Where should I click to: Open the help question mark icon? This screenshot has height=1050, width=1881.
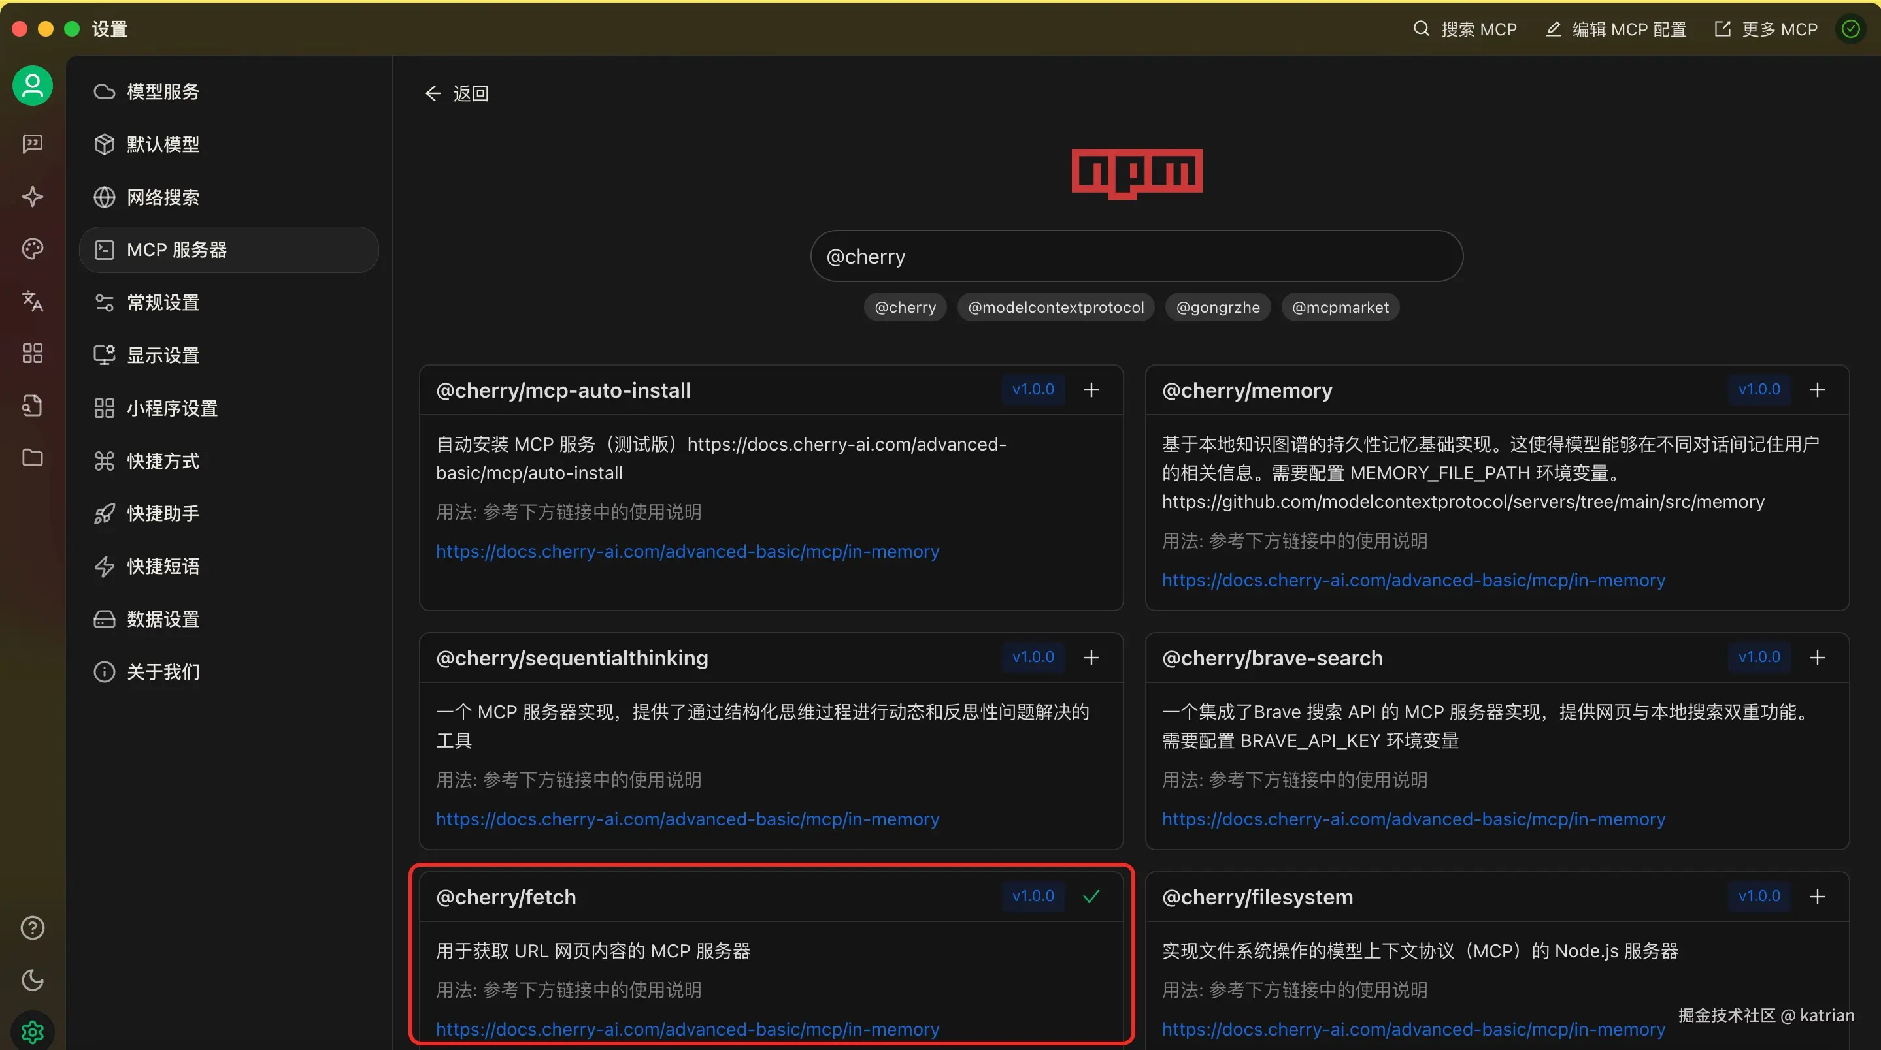click(x=32, y=928)
